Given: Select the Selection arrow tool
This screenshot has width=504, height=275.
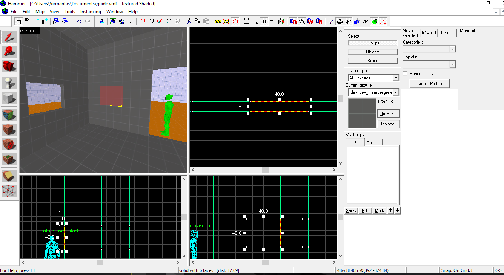Looking at the screenshot, I should [9, 37].
